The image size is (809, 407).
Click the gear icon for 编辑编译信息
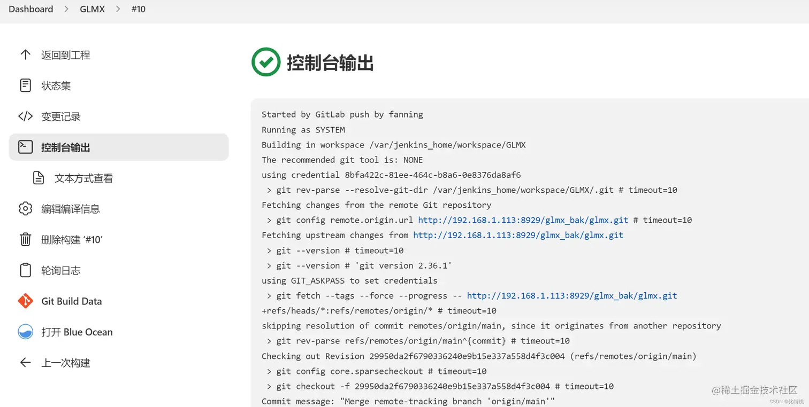click(25, 209)
